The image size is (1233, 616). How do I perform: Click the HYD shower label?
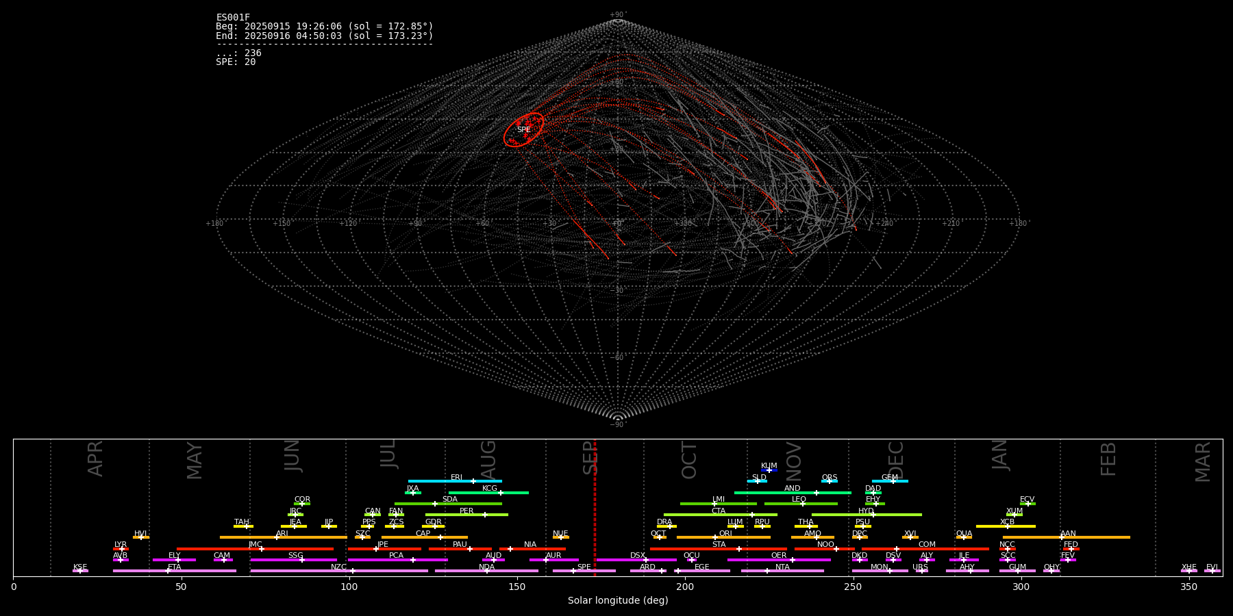(867, 511)
